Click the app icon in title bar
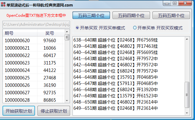The image size is (195, 120). click(3, 4)
